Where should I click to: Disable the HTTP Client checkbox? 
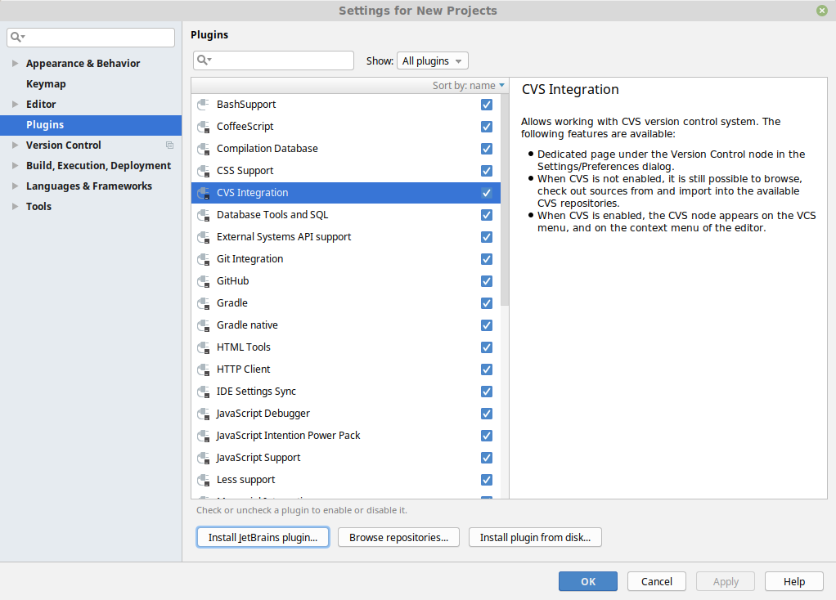coord(486,369)
